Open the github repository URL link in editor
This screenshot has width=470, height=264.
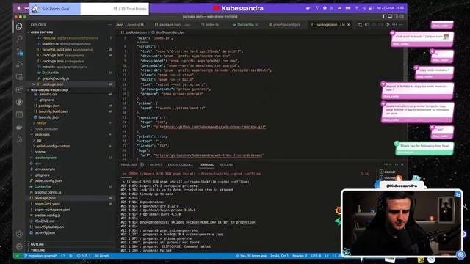tap(210, 127)
